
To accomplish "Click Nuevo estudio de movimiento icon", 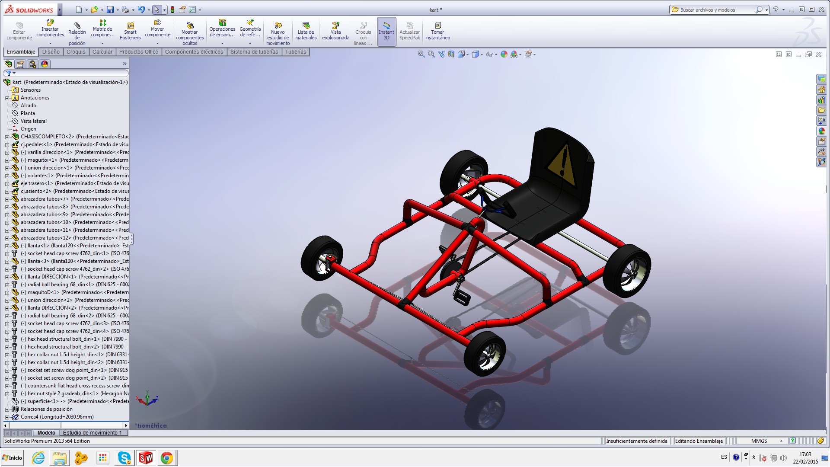I will coord(278,26).
